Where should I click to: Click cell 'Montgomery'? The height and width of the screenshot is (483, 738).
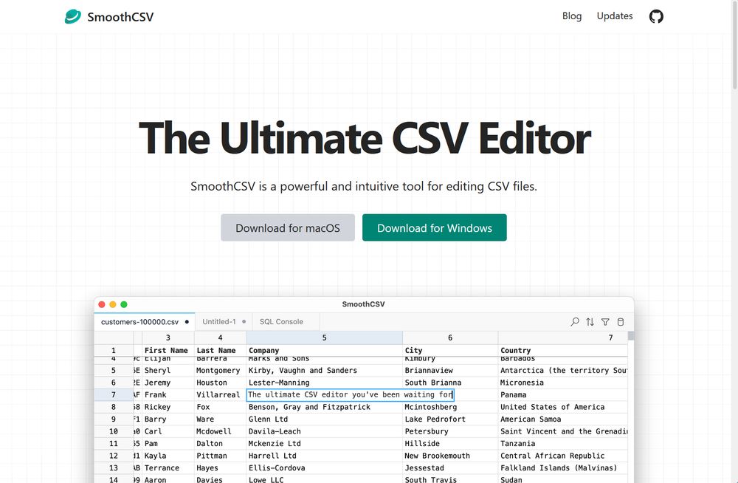pyautogui.click(x=220, y=371)
